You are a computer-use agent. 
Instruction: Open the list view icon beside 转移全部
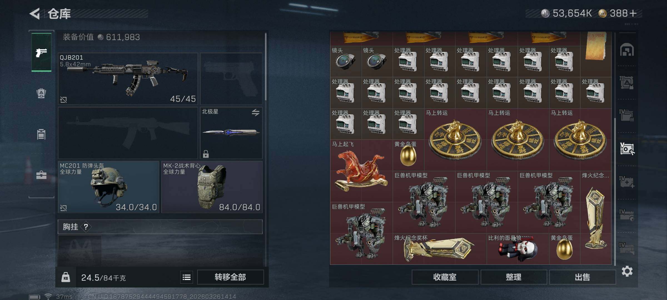(186, 277)
